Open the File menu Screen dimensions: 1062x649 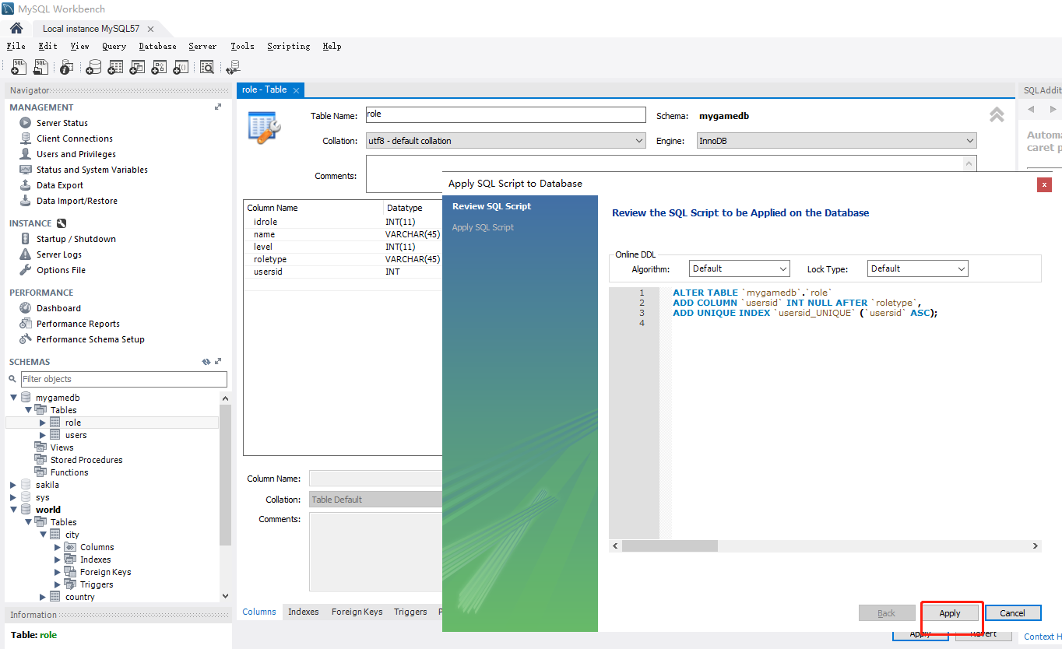16,46
